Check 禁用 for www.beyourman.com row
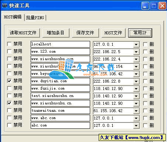Image resolution: width=167 pixels, height=142 pixels. point(9,73)
